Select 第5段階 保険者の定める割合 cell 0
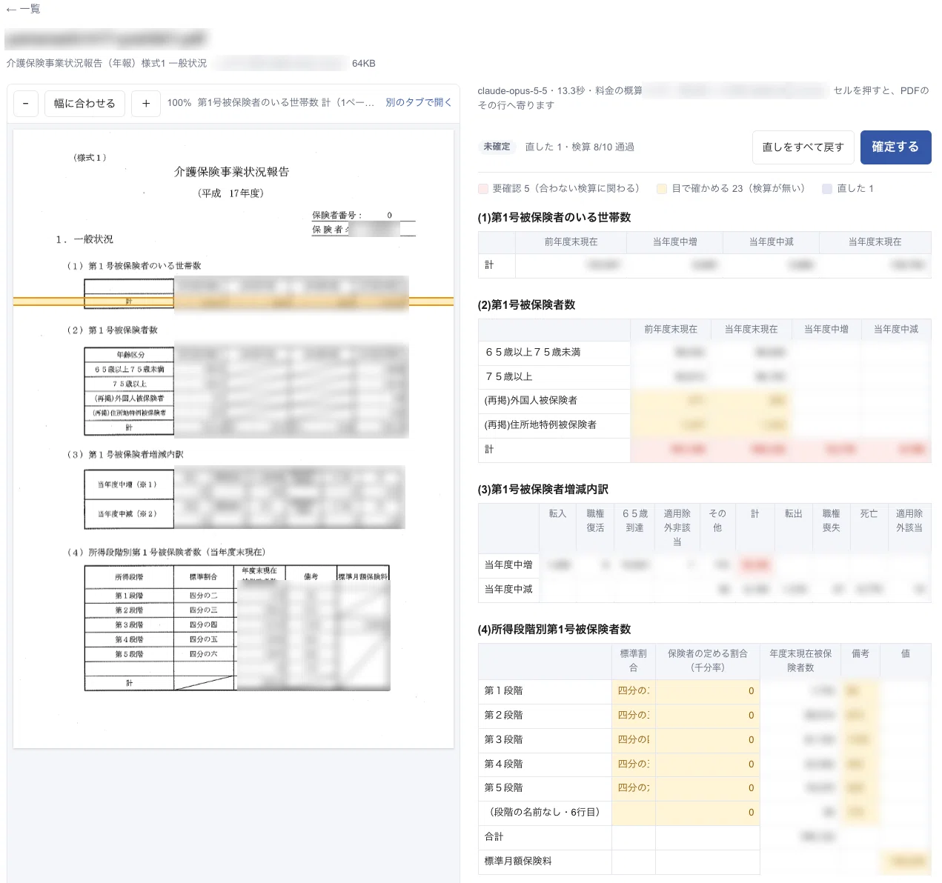942x883 pixels. [x=708, y=788]
